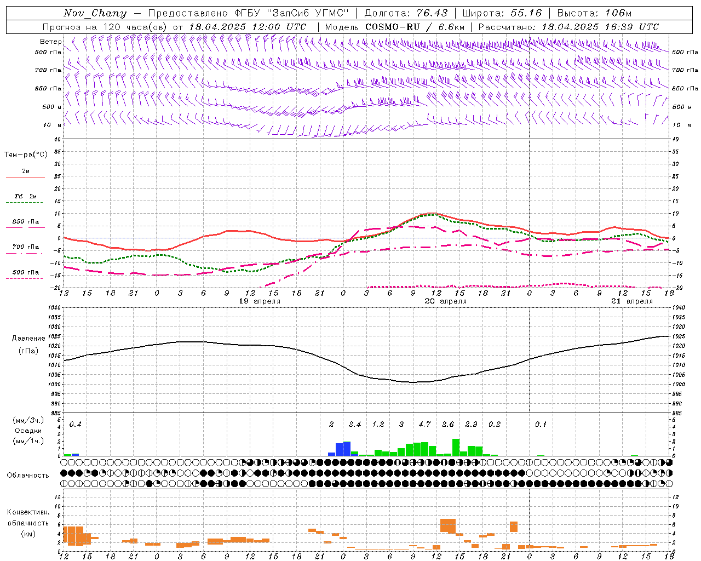701x561 pixels.
Task: Click the Тем-ра(°C) temperature panel title
Action: coord(26,154)
